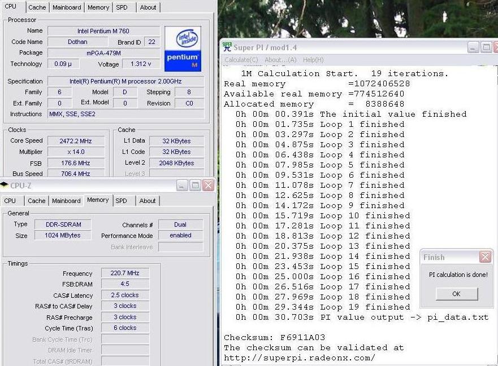Click the http://superpi.radeonx.com/ text in Super PI
This screenshot has width=498, height=366.
(x=300, y=358)
